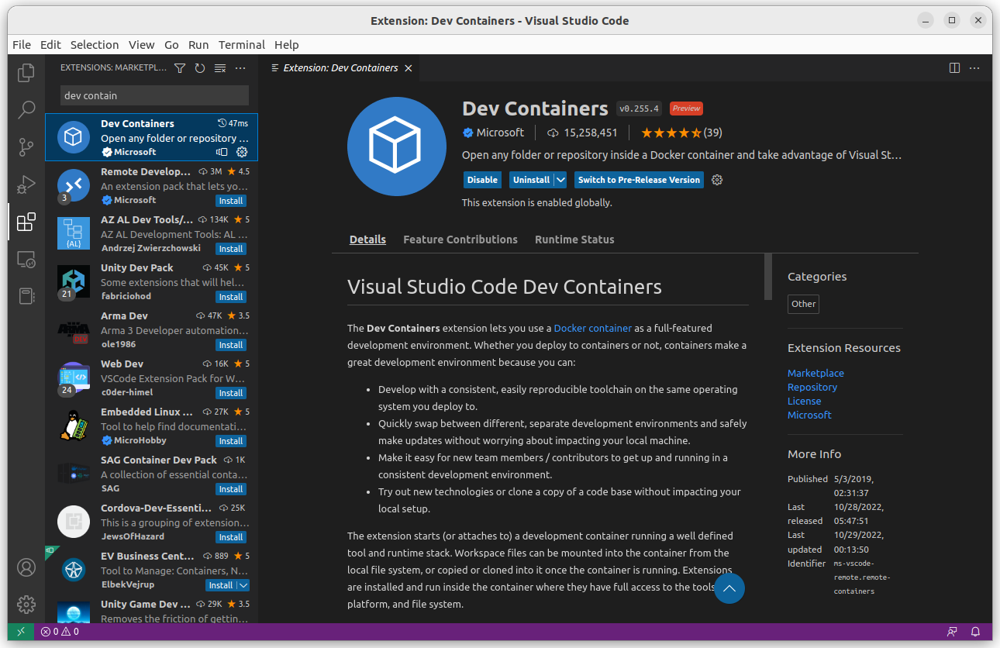
Task: Select the Details tab
Action: [x=367, y=240]
